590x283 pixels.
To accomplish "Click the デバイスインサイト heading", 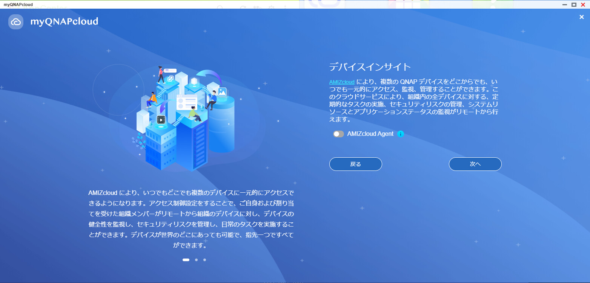I will 370,67.
